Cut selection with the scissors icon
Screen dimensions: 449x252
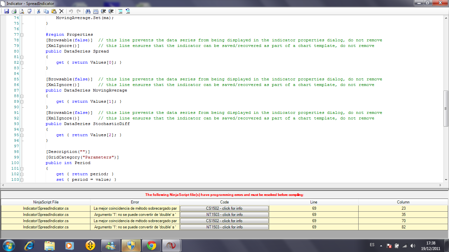click(38, 11)
